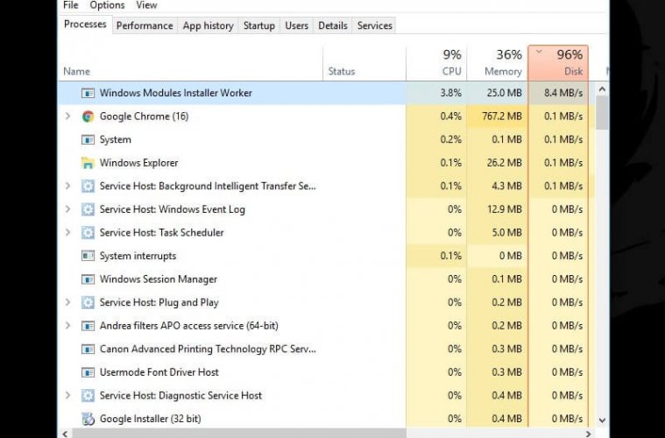Click the Google Installer (32 bit) icon
The width and height of the screenshot is (665, 438).
pyautogui.click(x=88, y=419)
